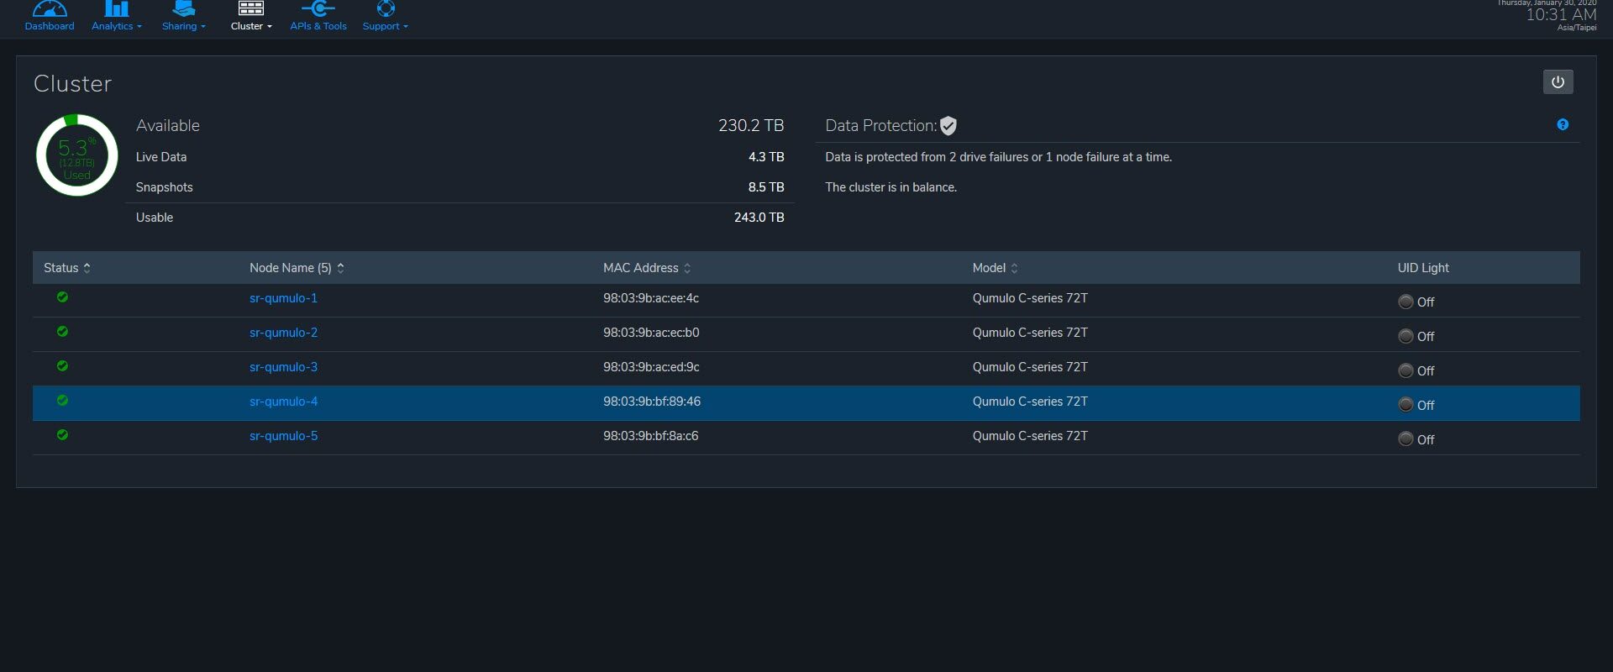Click the APIs & Tools plug icon
This screenshot has width=1613, height=672.
(318, 8)
